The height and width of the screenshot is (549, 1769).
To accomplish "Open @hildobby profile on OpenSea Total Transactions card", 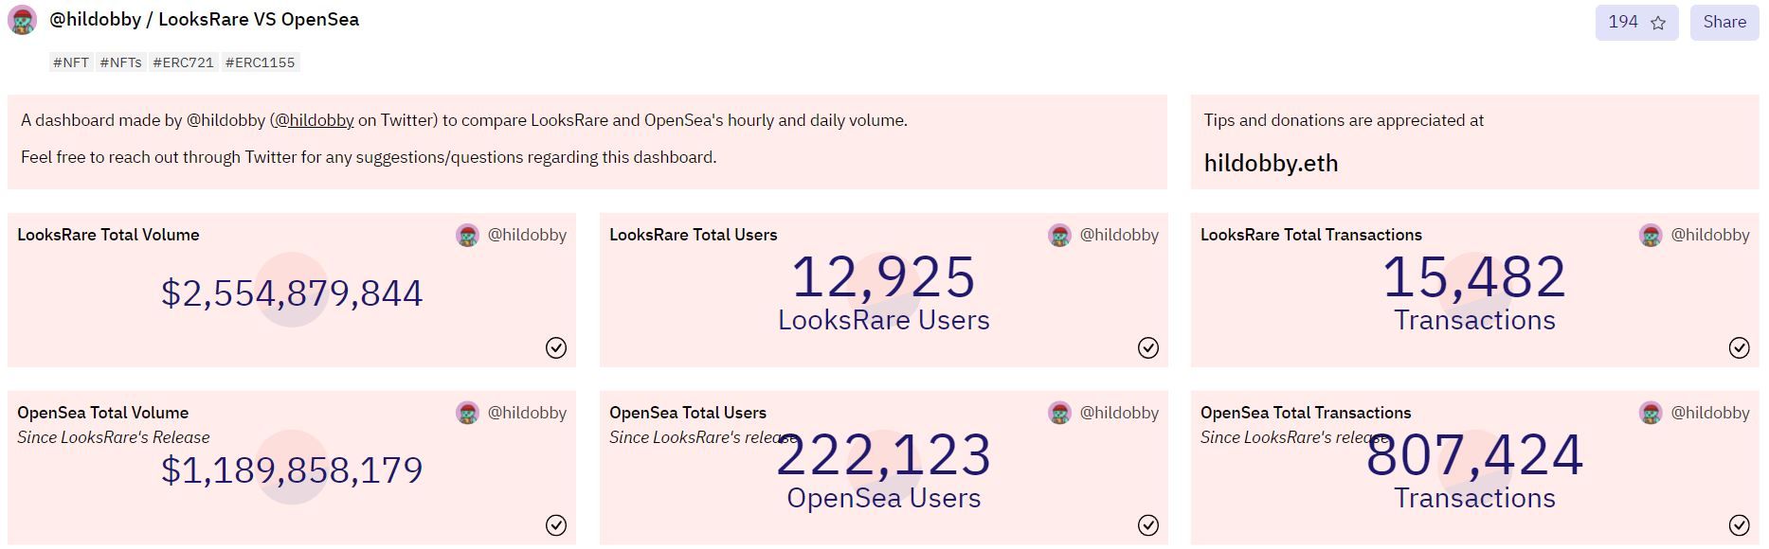I will pyautogui.click(x=1710, y=413).
